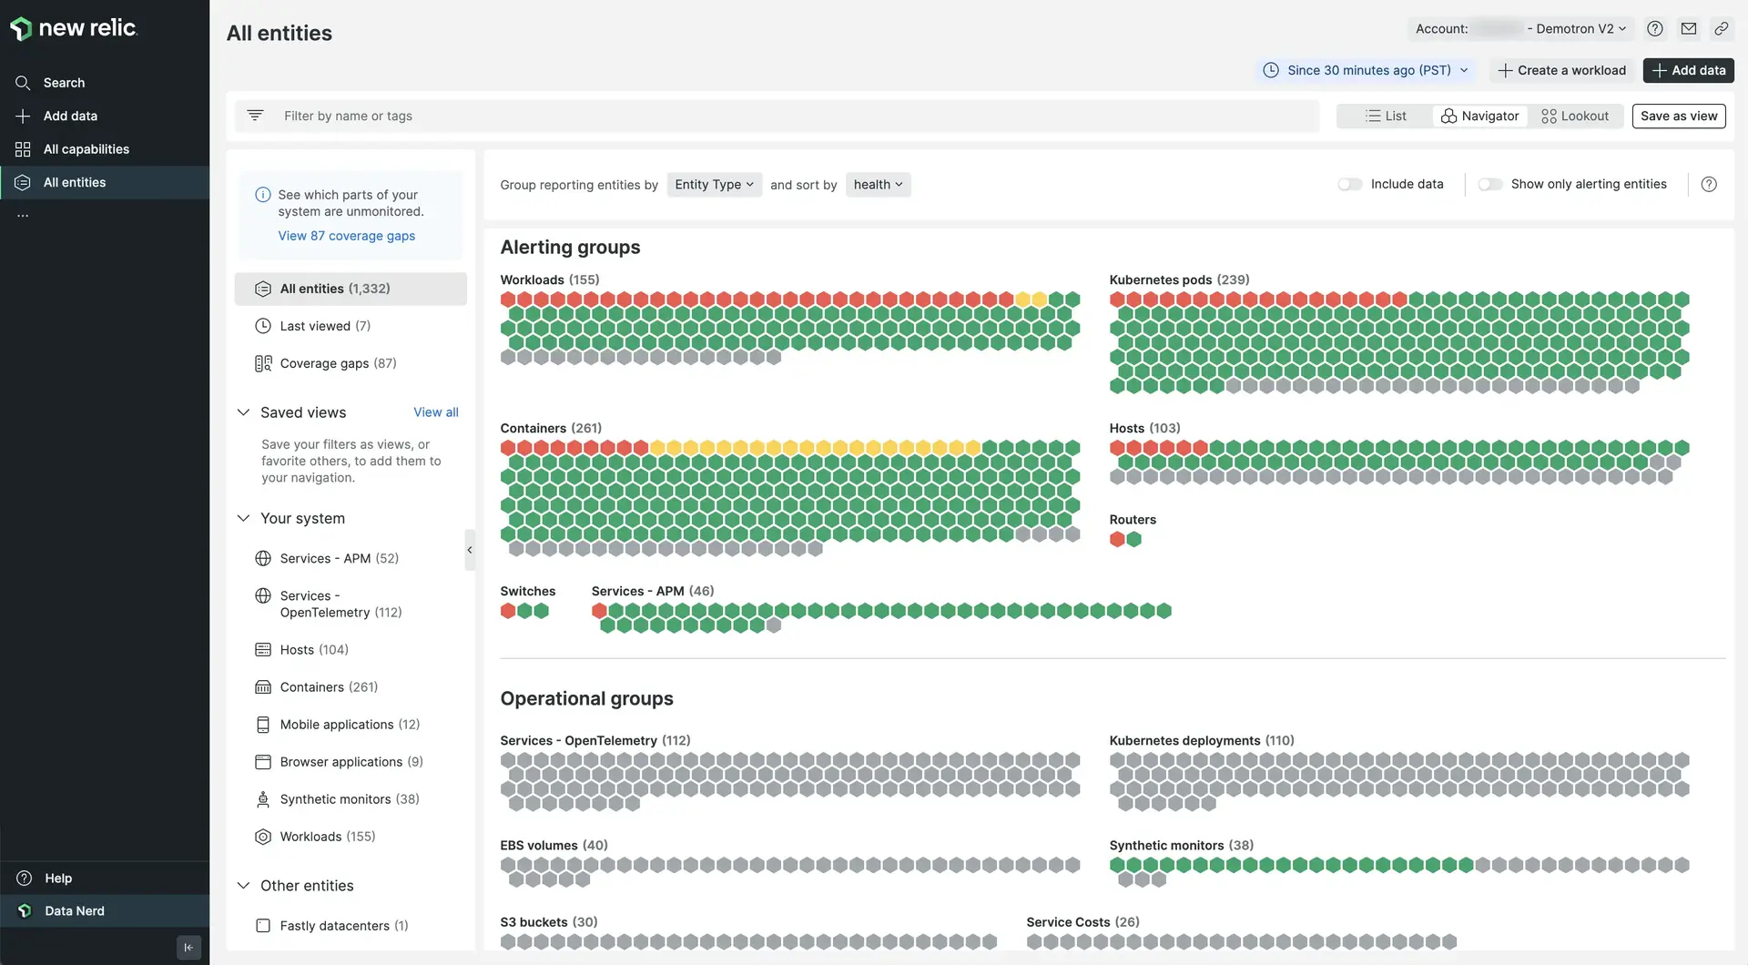Collapse the Your system section
Screen dimensions: 1748x965
pyautogui.click(x=243, y=518)
